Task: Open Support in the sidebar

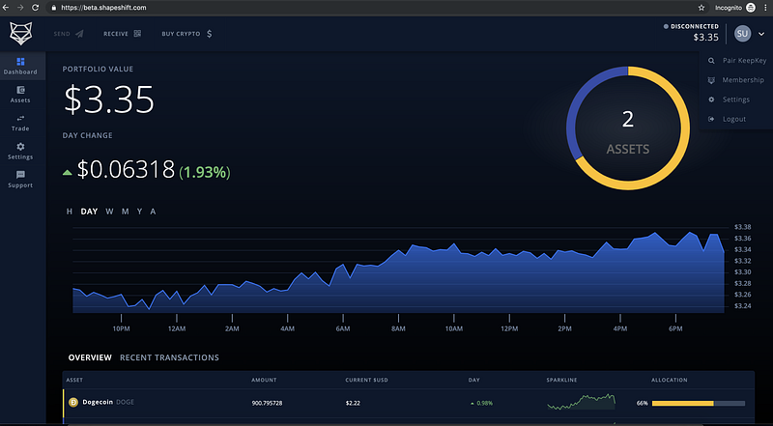Action: pyautogui.click(x=20, y=180)
